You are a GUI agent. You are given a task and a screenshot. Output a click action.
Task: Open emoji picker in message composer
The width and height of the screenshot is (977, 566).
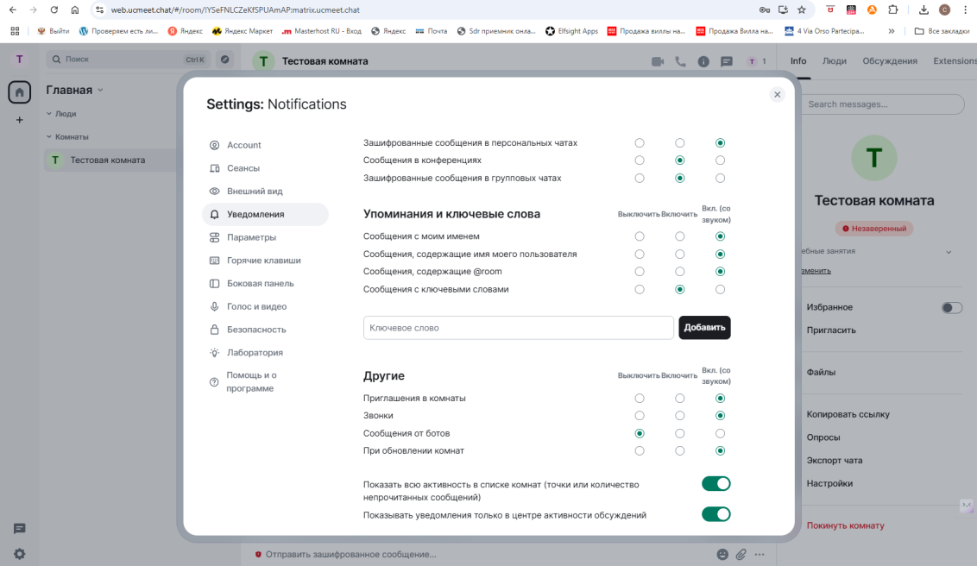[722, 554]
